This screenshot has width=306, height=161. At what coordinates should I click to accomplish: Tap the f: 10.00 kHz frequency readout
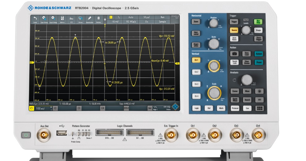click(95, 104)
